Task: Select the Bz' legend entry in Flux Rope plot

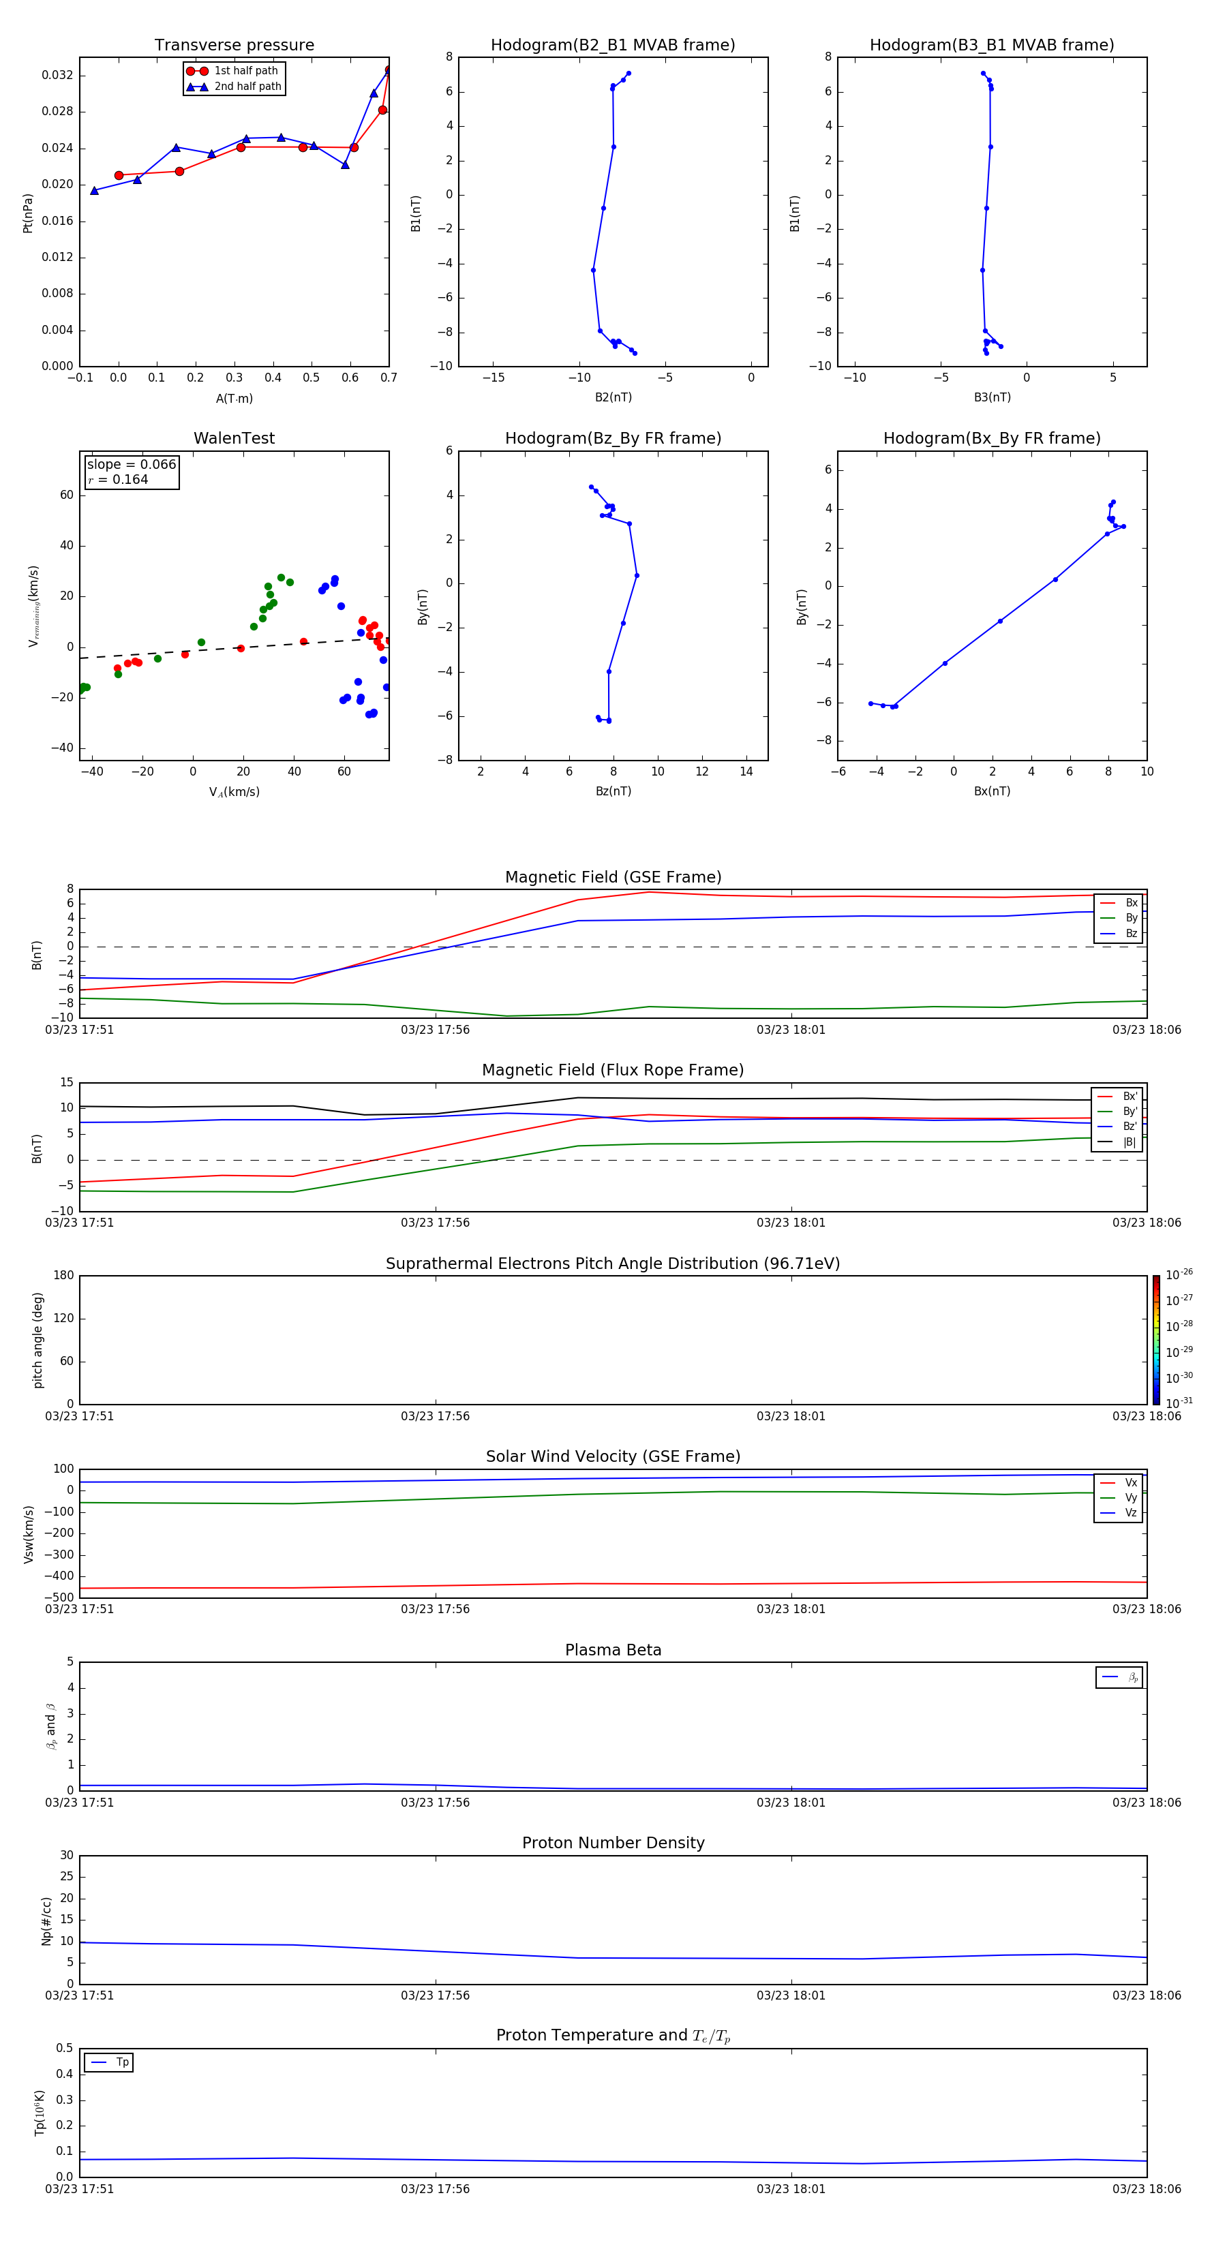Action: [1118, 1127]
